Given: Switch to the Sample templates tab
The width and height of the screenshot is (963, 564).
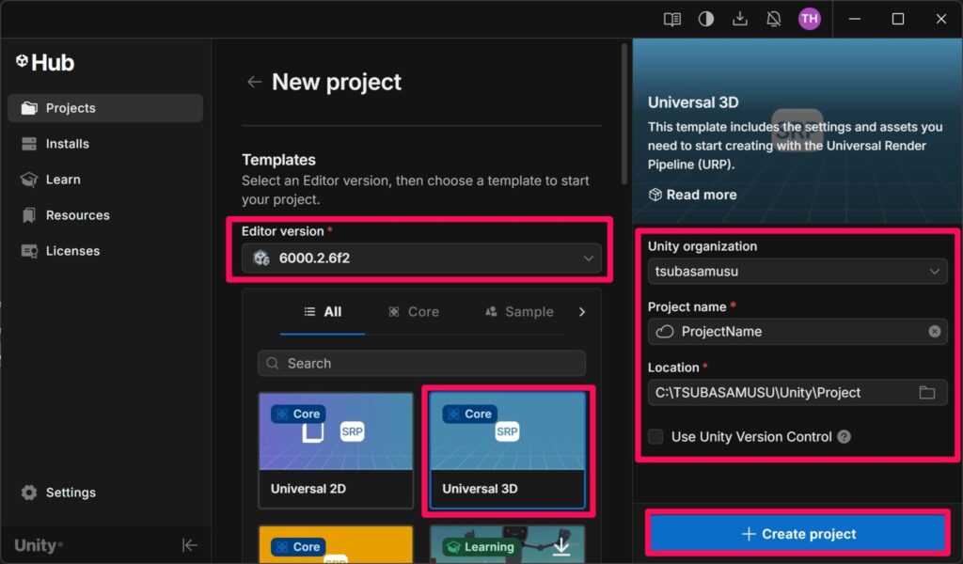Looking at the screenshot, I should (518, 312).
